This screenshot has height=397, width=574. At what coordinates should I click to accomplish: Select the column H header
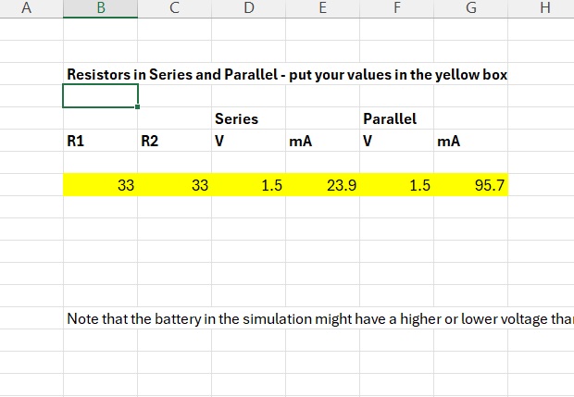coord(544,9)
